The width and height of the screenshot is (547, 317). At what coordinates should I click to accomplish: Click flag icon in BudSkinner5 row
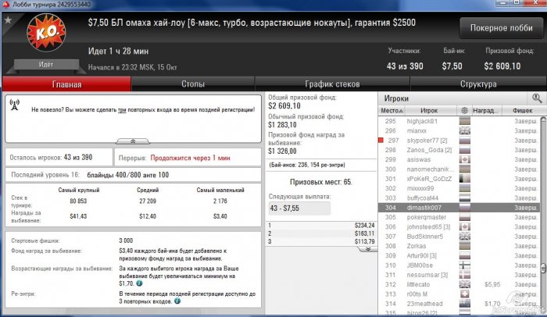click(x=465, y=237)
